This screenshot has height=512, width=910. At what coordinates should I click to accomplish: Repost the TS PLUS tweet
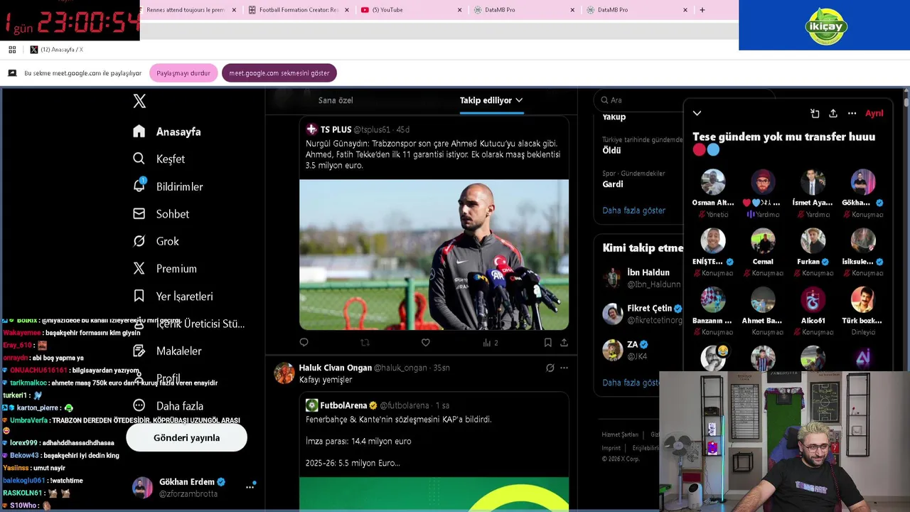(x=365, y=342)
